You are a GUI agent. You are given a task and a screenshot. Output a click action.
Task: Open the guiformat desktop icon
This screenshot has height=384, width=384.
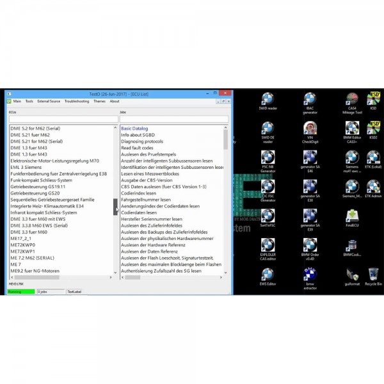pyautogui.click(x=351, y=273)
